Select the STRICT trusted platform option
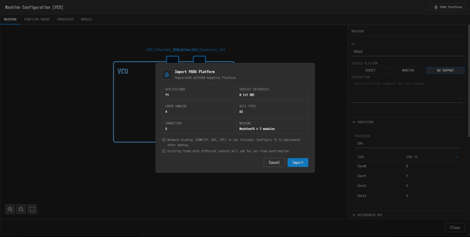The height and width of the screenshot is (237, 470). (370, 70)
